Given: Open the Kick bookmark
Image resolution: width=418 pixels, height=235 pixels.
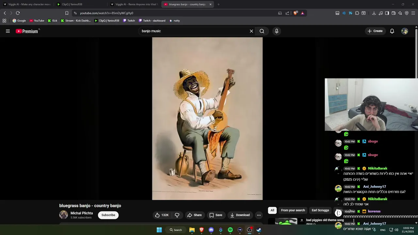Looking at the screenshot, I should tap(52, 21).
